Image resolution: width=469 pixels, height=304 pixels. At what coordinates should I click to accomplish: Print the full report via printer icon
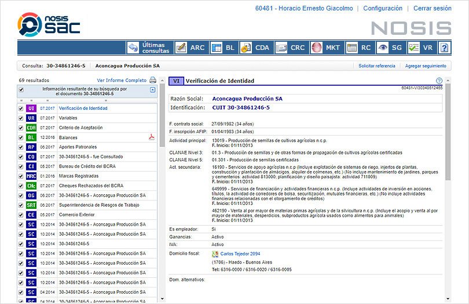point(153,80)
